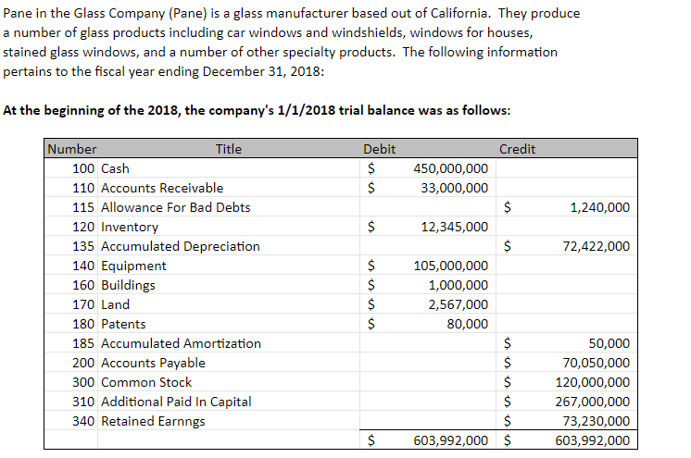Image resolution: width=691 pixels, height=458 pixels.
Task: Click the Buildings title cell
Action: click(x=128, y=285)
